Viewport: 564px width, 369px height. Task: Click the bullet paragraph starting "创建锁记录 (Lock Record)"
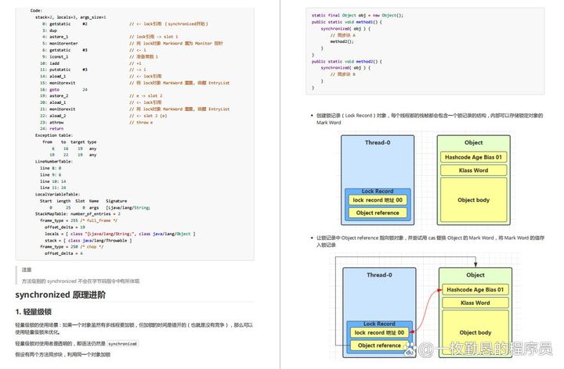pyautogui.click(x=429, y=119)
